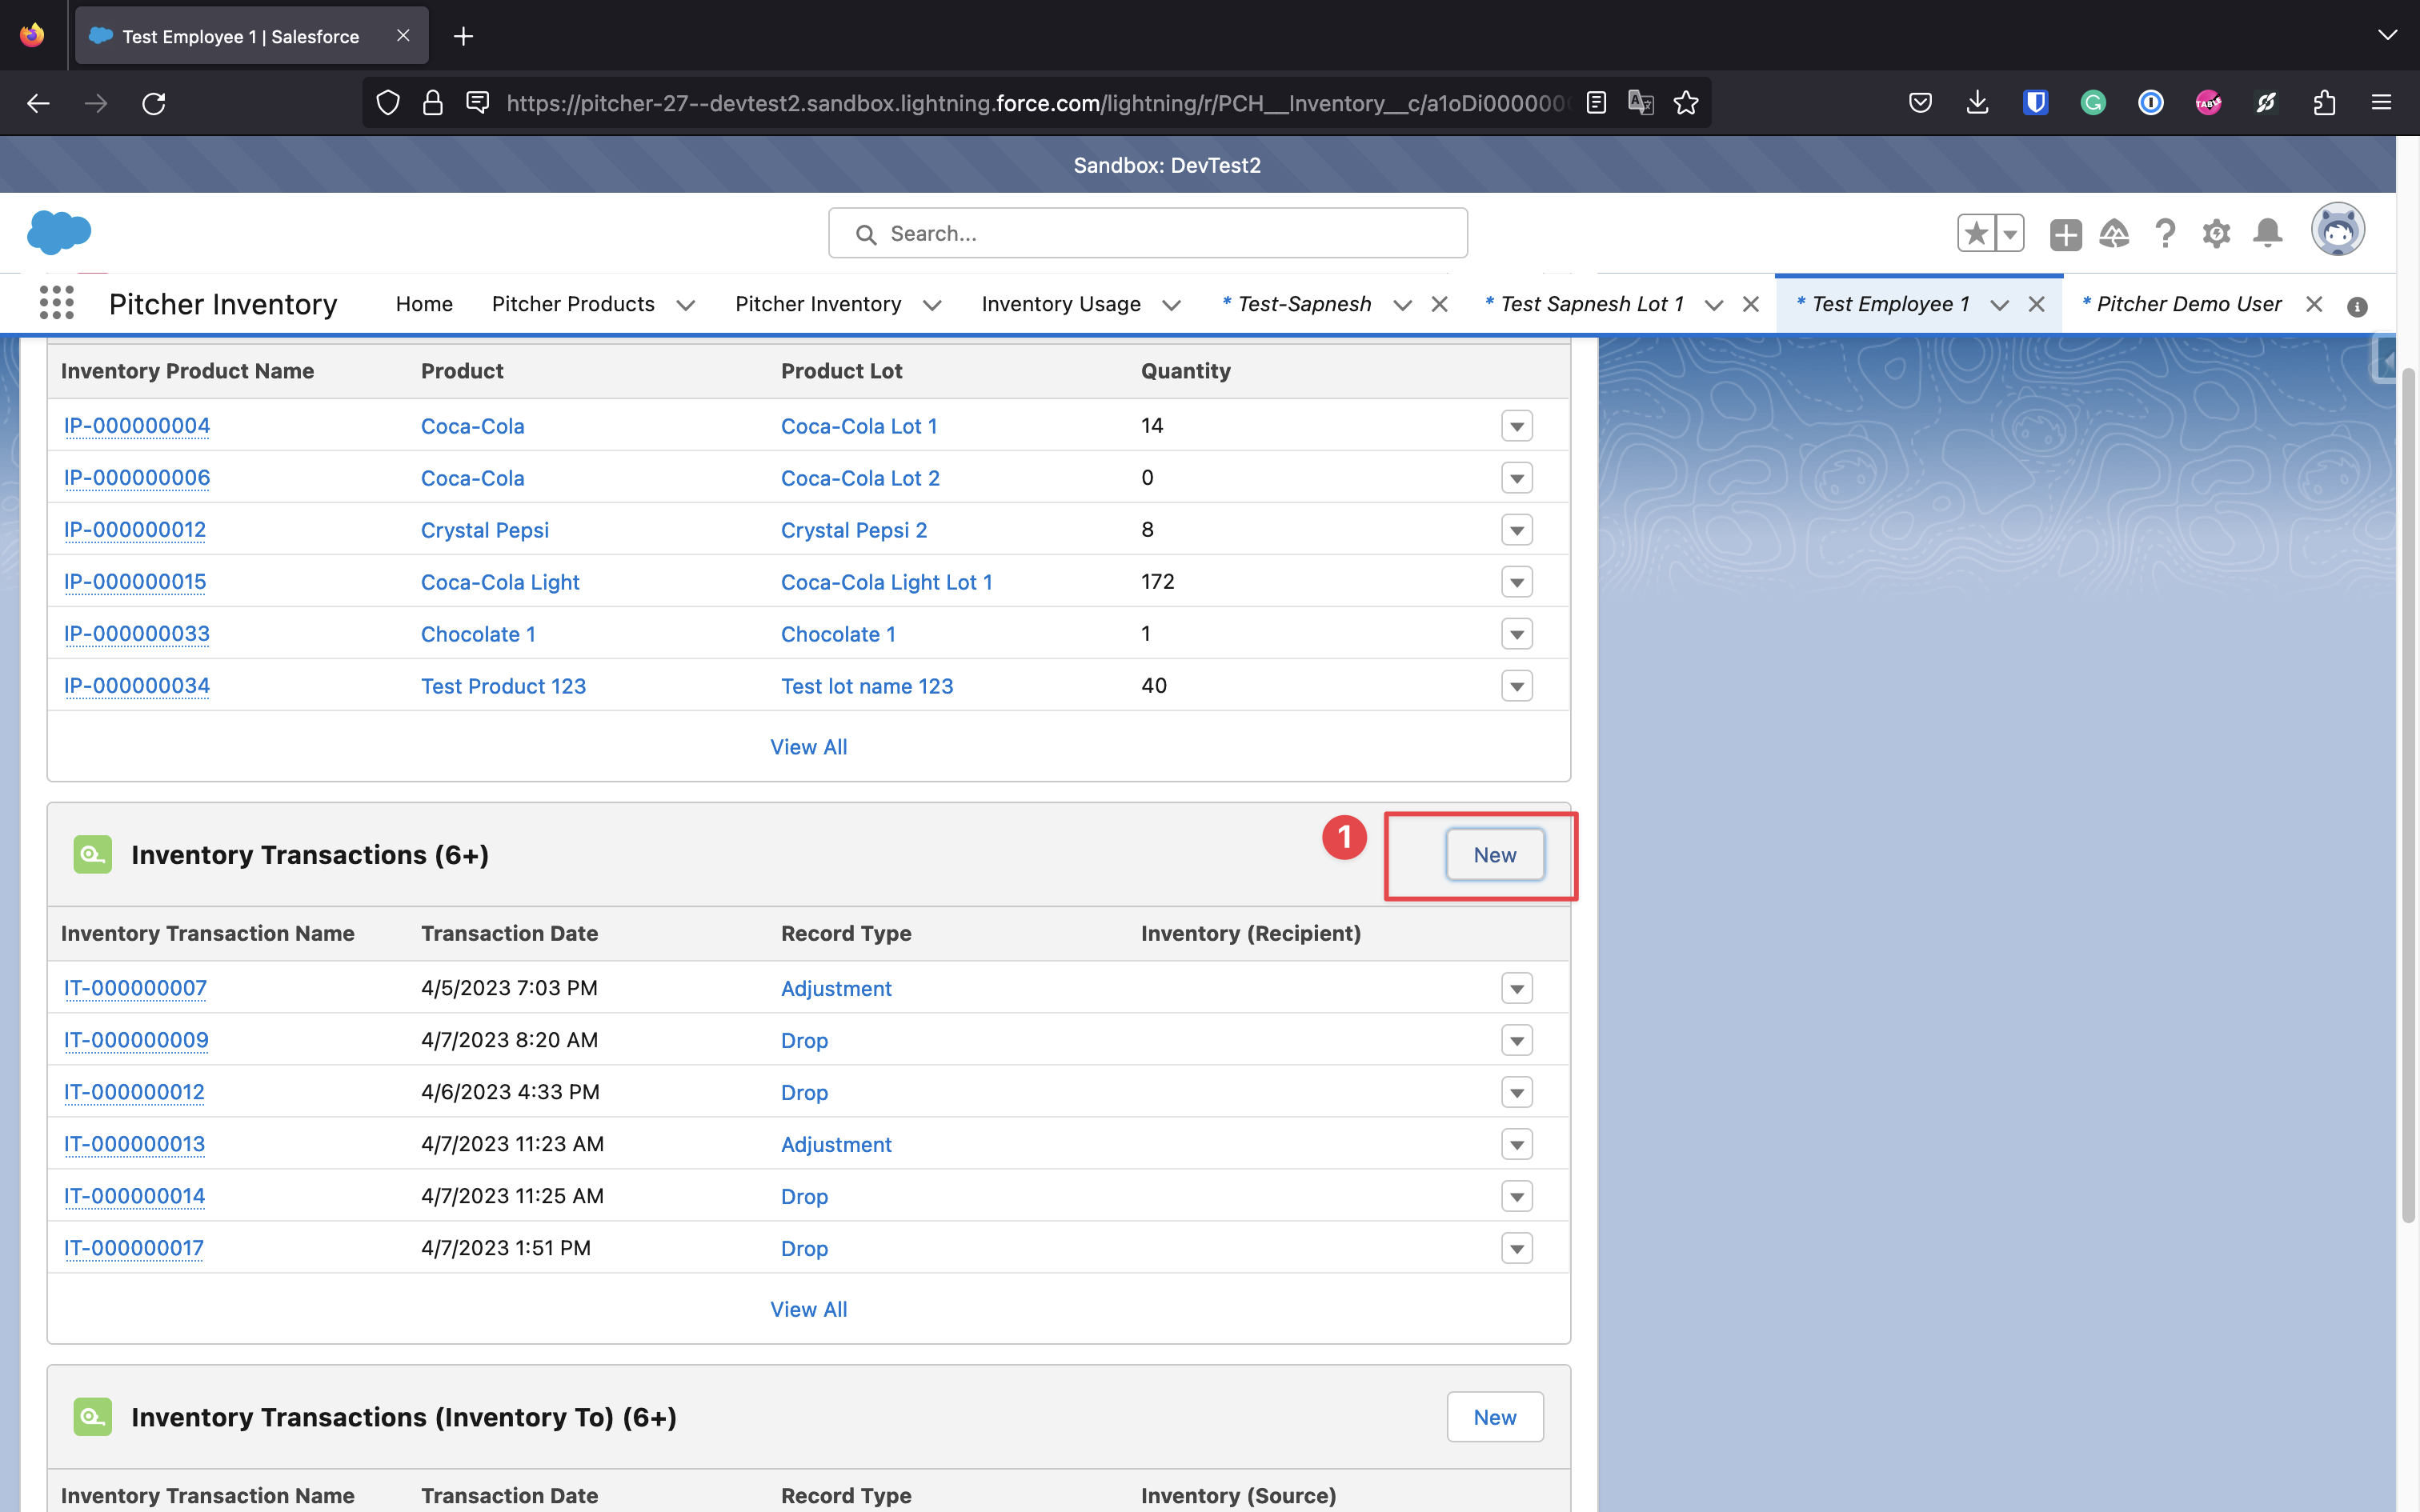Click the Salesforce Help question mark icon
The height and width of the screenshot is (1512, 2420).
click(2165, 234)
